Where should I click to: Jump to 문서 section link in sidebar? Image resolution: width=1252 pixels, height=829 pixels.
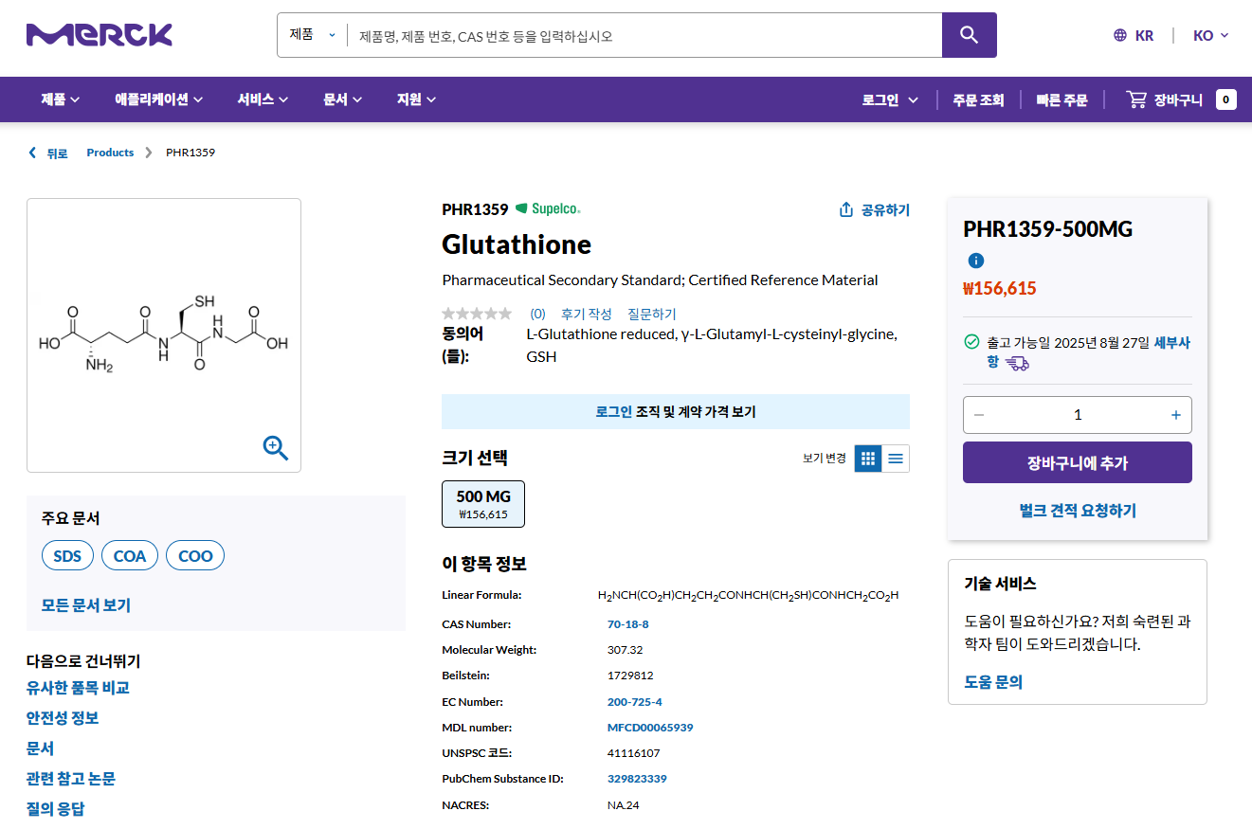(x=40, y=748)
